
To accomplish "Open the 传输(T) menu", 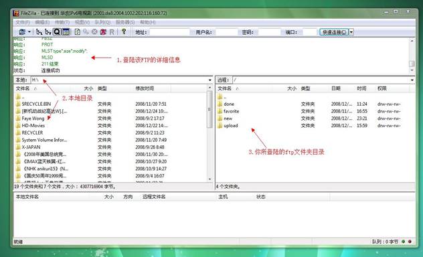I will click(62, 22).
